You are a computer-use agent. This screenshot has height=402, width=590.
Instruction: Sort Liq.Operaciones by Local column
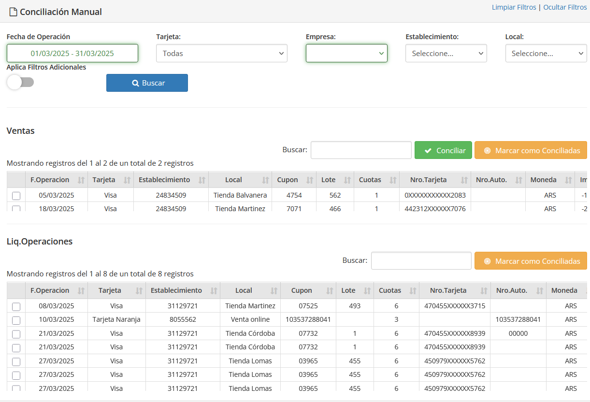tap(250, 290)
